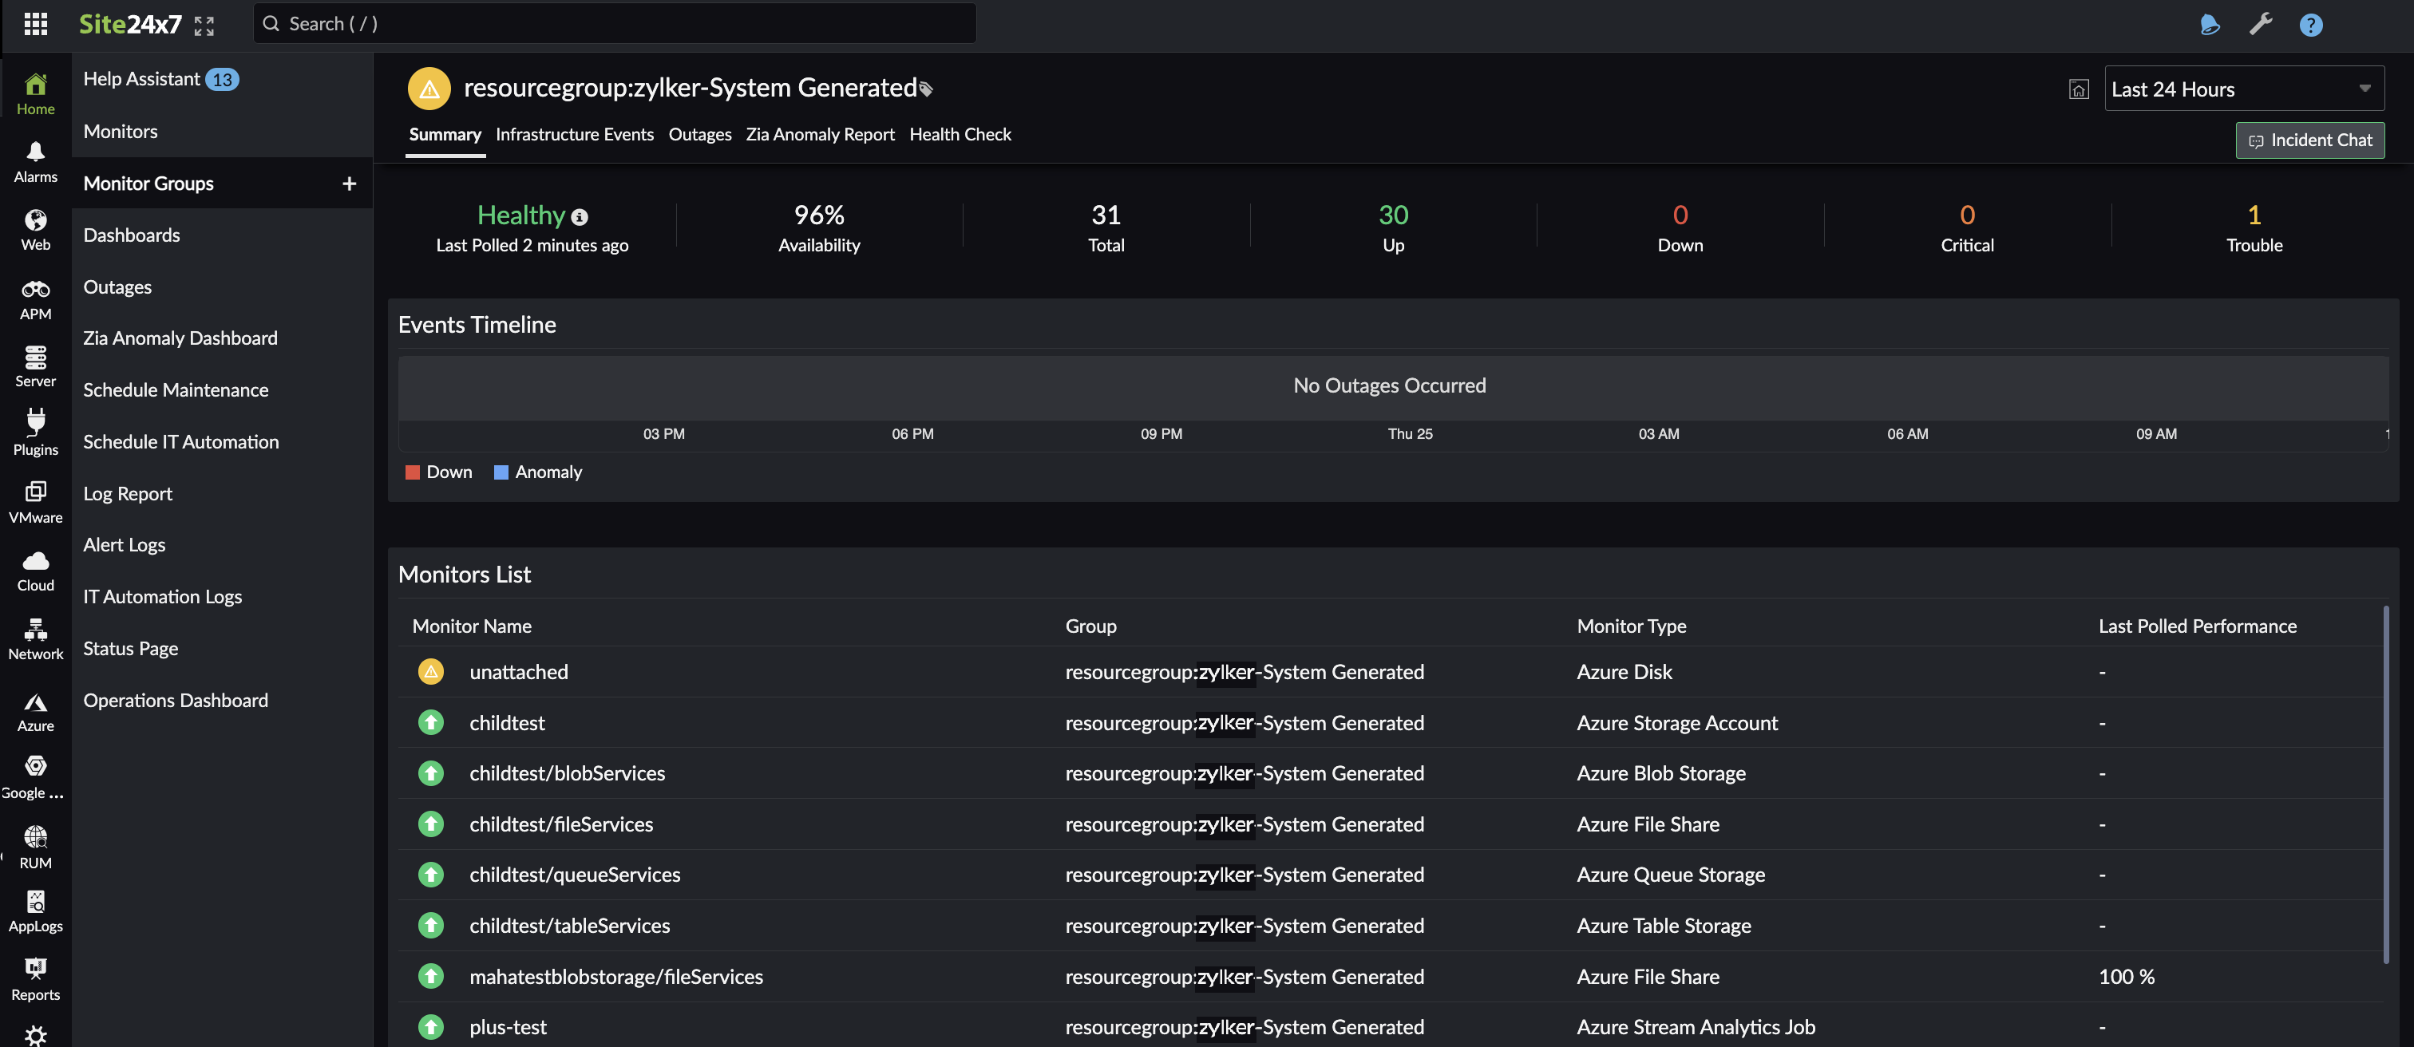2414x1047 pixels.
Task: Click the home dashboard icon near time range
Action: [2079, 90]
